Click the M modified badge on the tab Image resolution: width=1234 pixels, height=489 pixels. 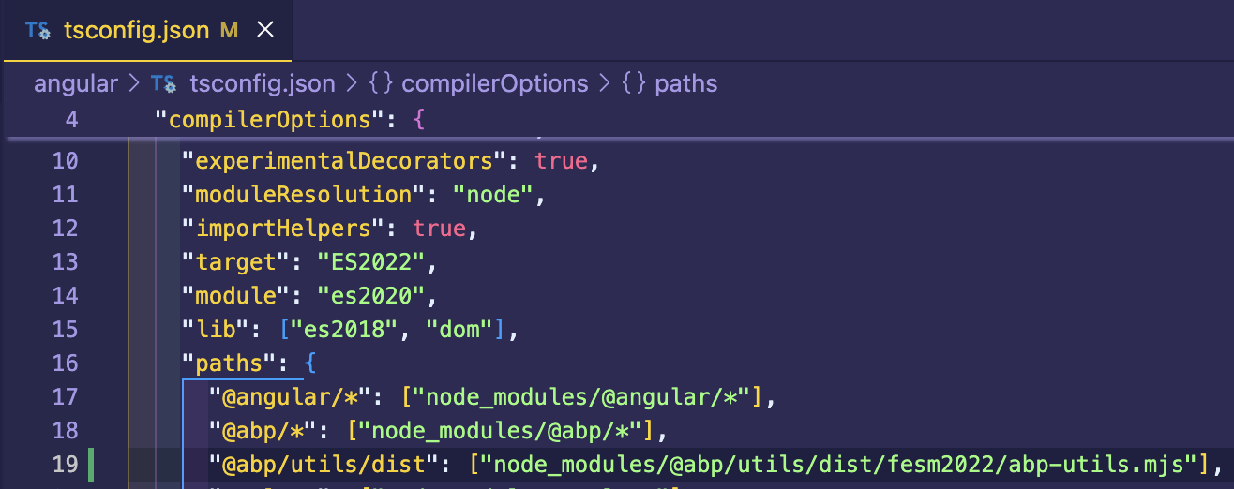229,30
